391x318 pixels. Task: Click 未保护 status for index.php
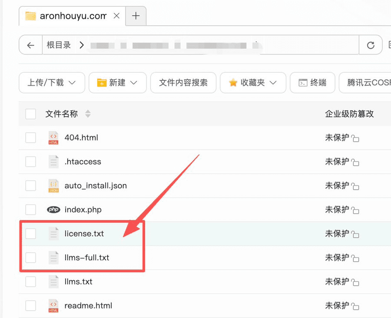click(337, 210)
